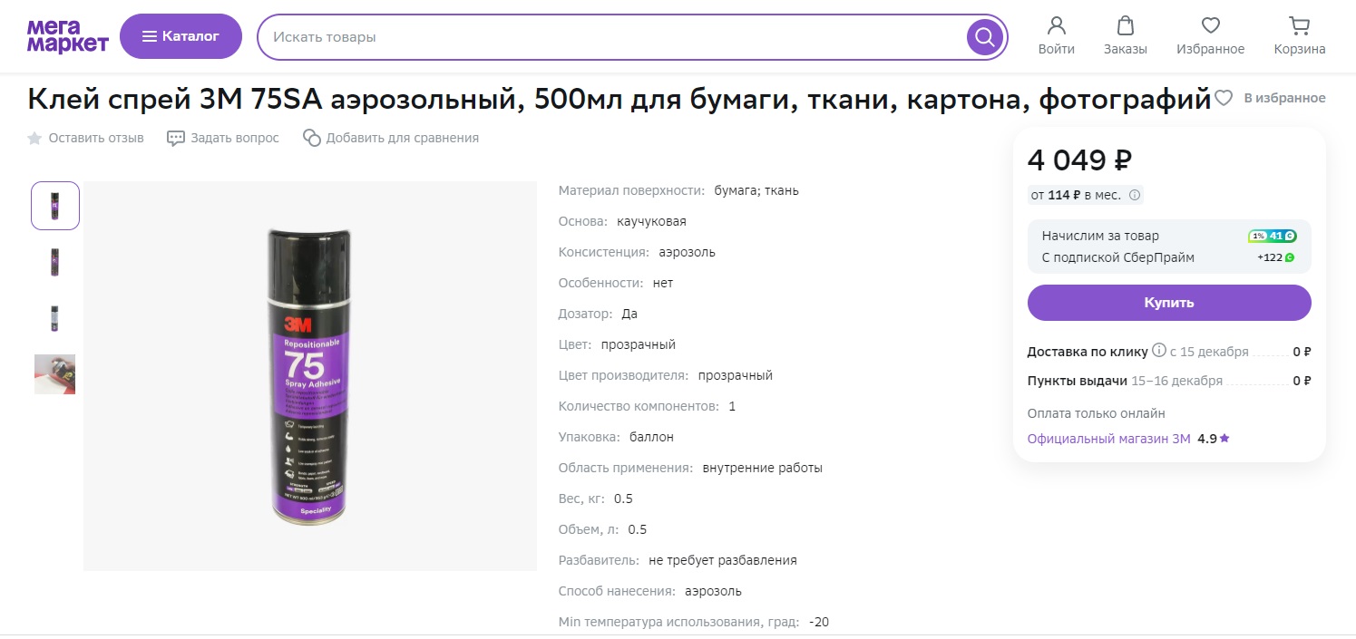This screenshot has height=639, width=1356.
Task: Click Задать вопрос link
Action: (x=223, y=138)
